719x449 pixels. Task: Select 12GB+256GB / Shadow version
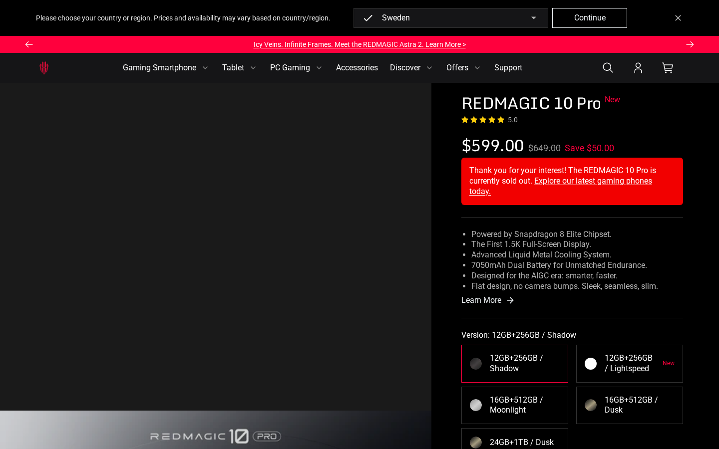click(x=515, y=364)
